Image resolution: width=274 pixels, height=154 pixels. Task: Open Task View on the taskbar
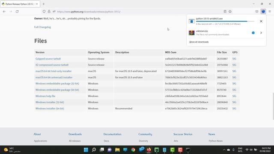tap(102, 150)
